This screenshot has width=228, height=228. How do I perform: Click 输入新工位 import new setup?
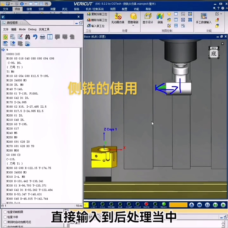96,26
